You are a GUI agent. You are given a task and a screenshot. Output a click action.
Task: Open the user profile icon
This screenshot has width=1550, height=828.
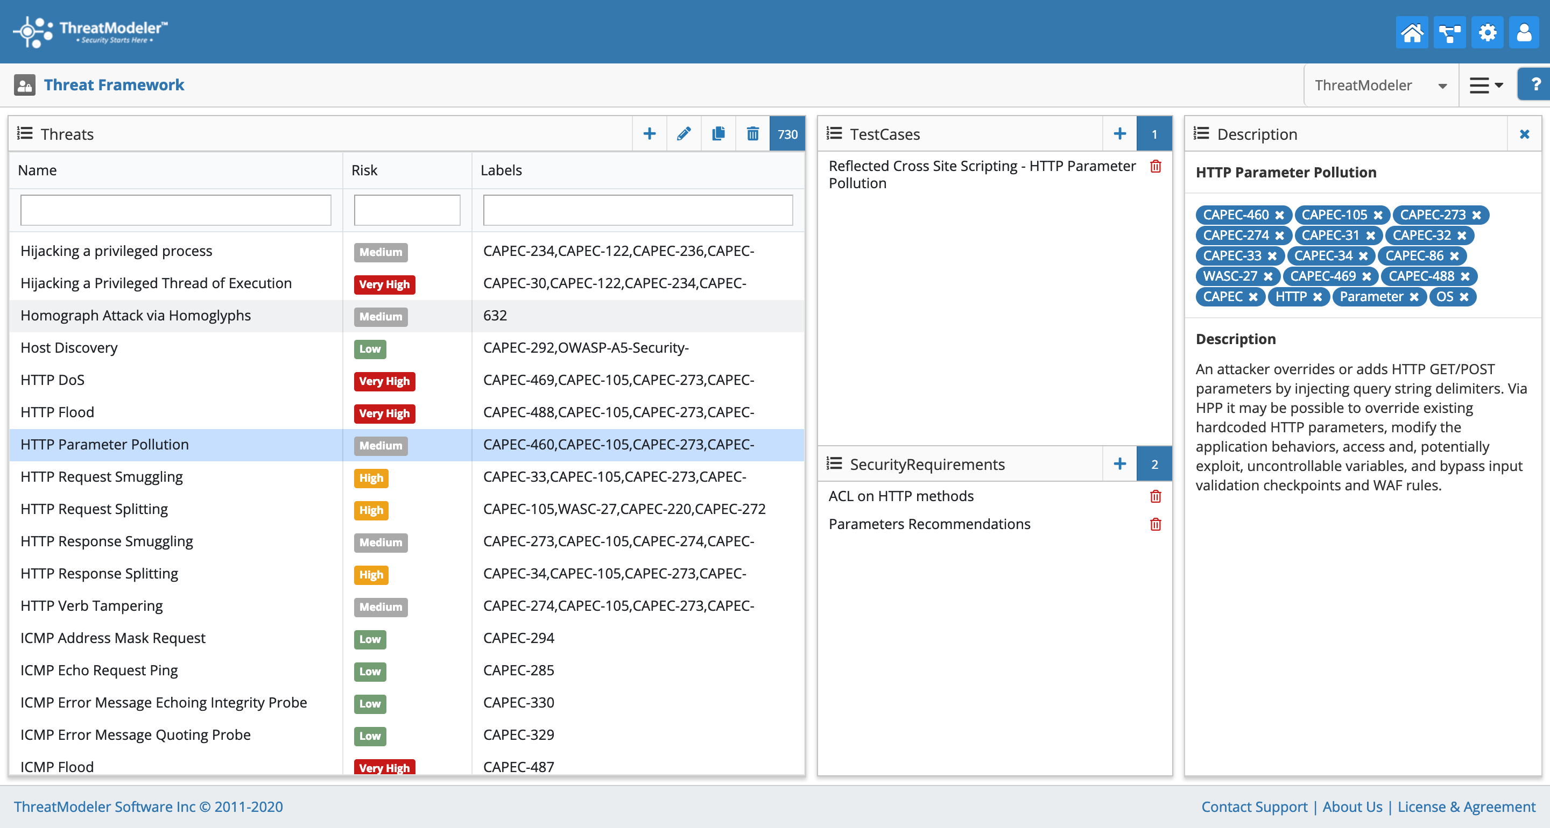pyautogui.click(x=1524, y=32)
